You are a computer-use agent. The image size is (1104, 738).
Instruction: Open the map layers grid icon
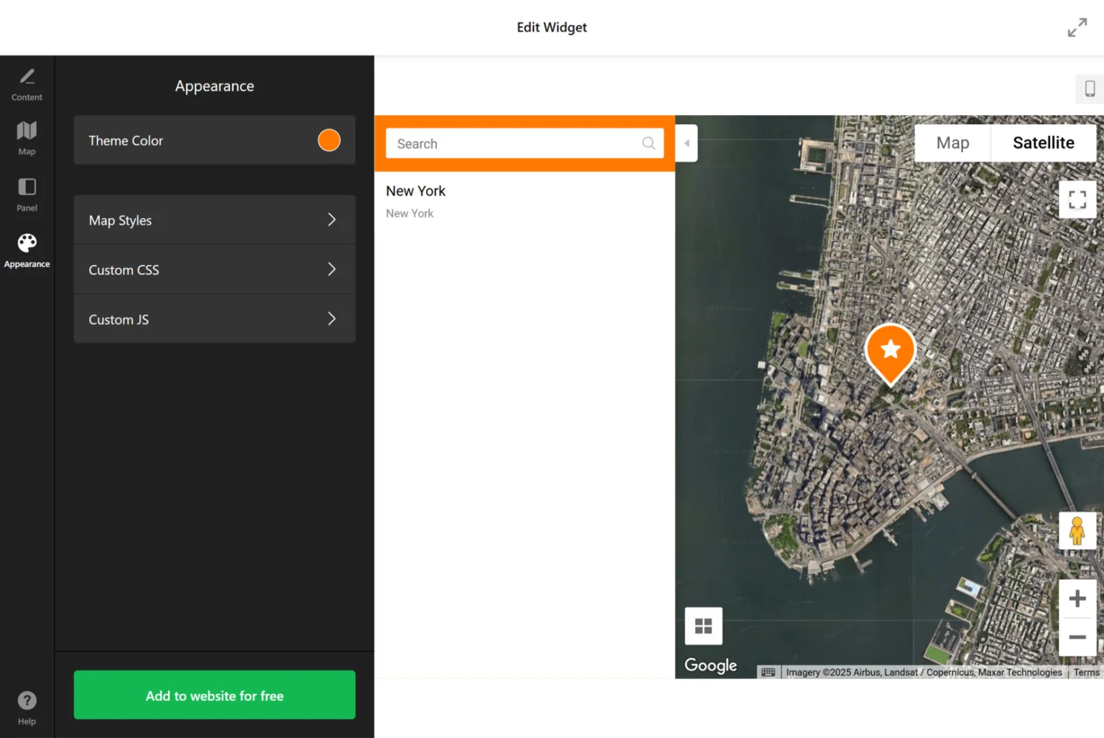703,625
